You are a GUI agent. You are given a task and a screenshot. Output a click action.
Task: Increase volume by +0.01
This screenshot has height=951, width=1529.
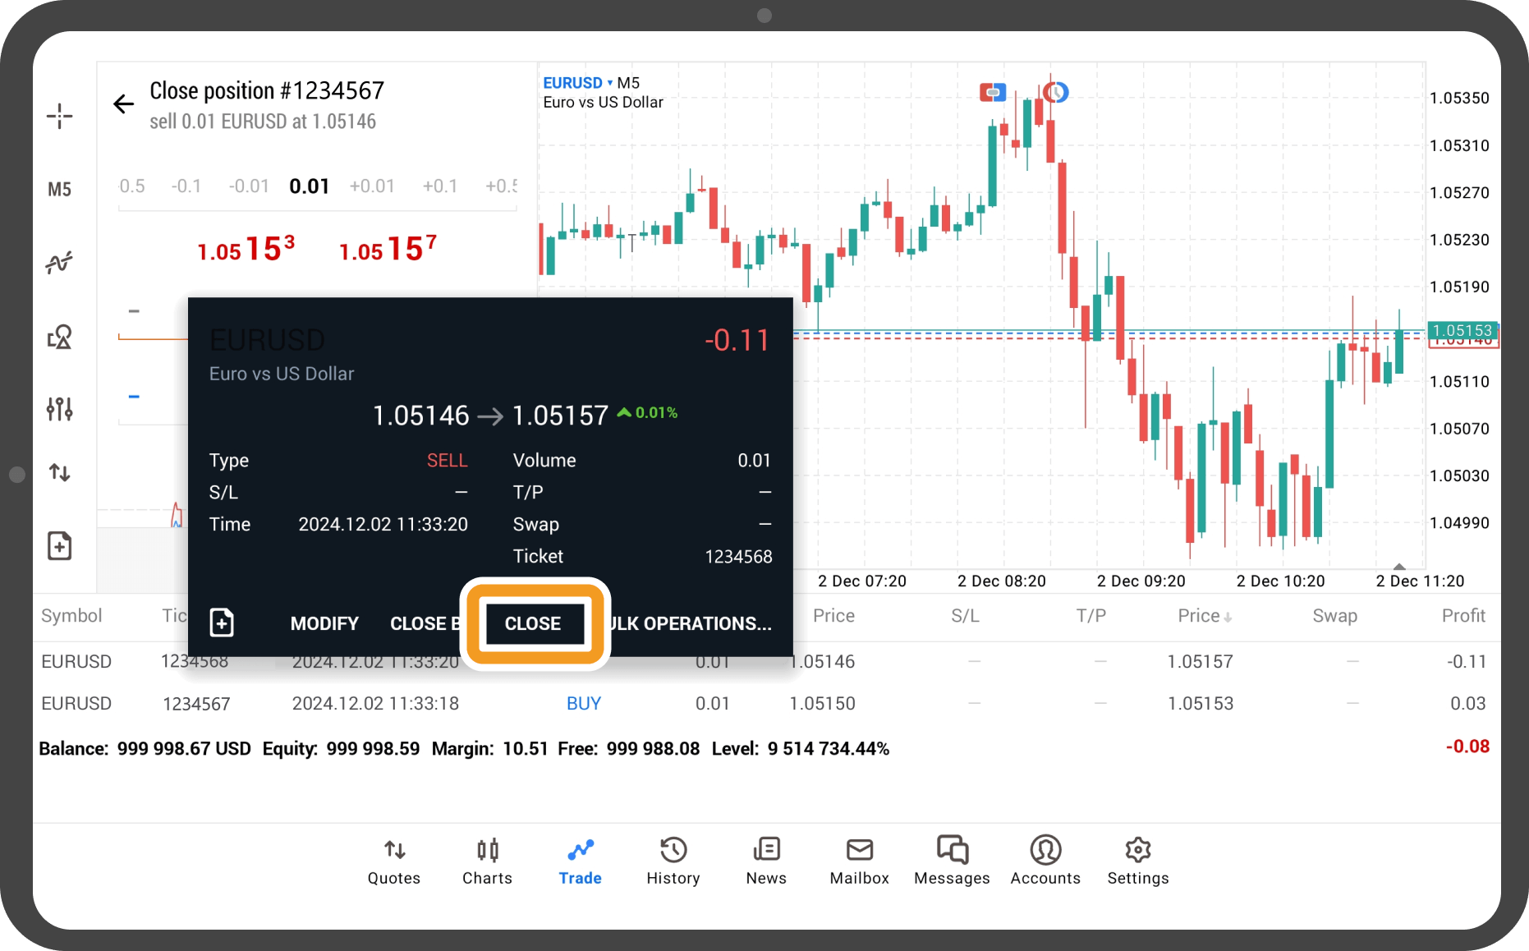pyautogui.click(x=372, y=186)
